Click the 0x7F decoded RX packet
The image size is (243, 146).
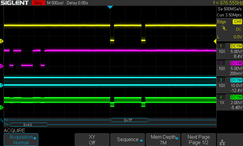(130, 120)
